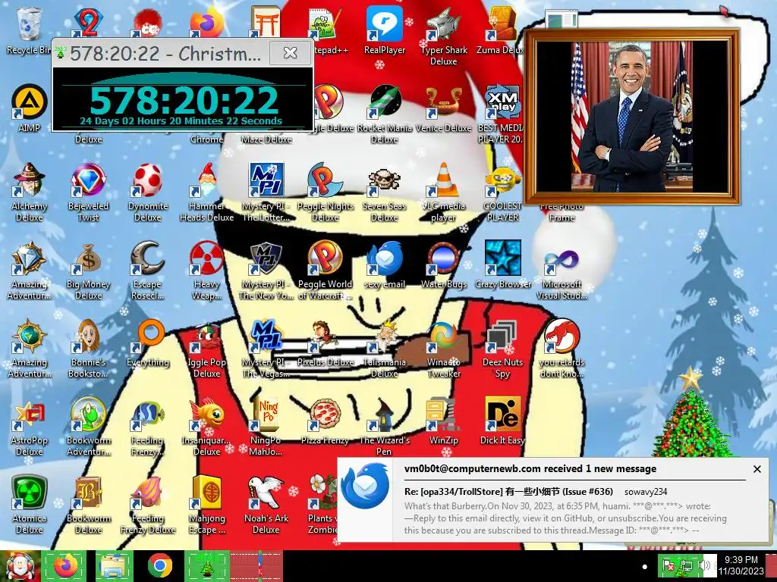Open Firefox from the taskbar

pos(65,566)
